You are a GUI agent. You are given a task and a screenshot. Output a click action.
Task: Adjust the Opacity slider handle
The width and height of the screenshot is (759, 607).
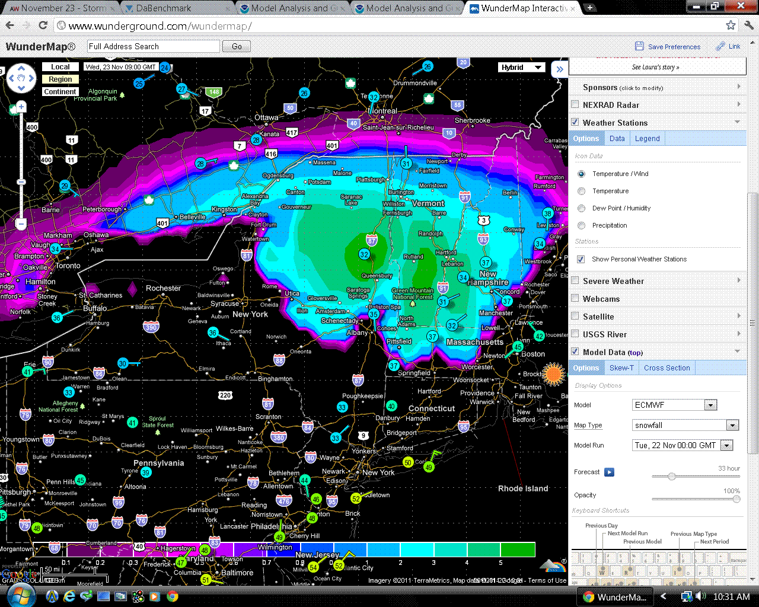coord(736,499)
